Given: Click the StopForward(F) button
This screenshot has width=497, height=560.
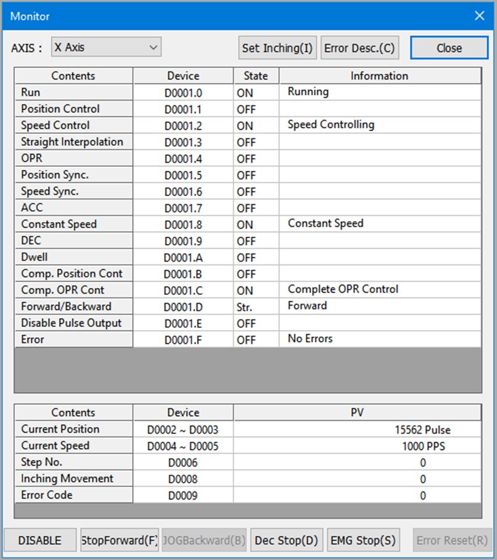Looking at the screenshot, I should [119, 540].
